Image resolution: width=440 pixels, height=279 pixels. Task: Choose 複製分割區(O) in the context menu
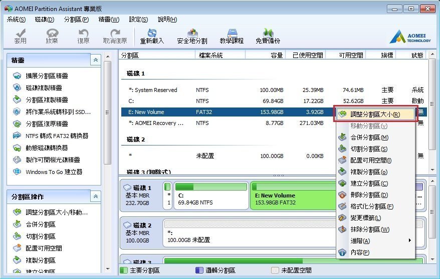tap(375, 172)
